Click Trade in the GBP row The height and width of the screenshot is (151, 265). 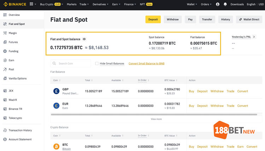[230, 91]
